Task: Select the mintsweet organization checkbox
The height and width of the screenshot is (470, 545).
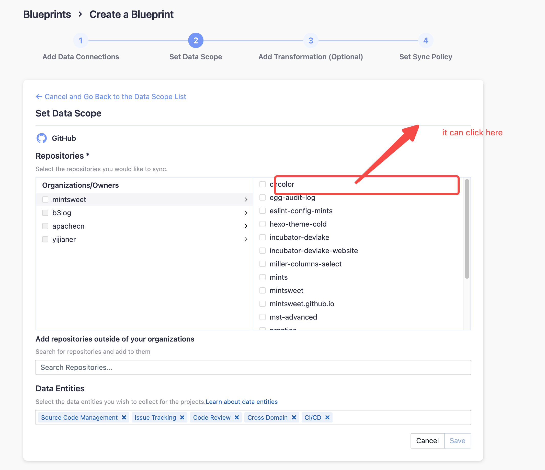Action: click(x=45, y=199)
